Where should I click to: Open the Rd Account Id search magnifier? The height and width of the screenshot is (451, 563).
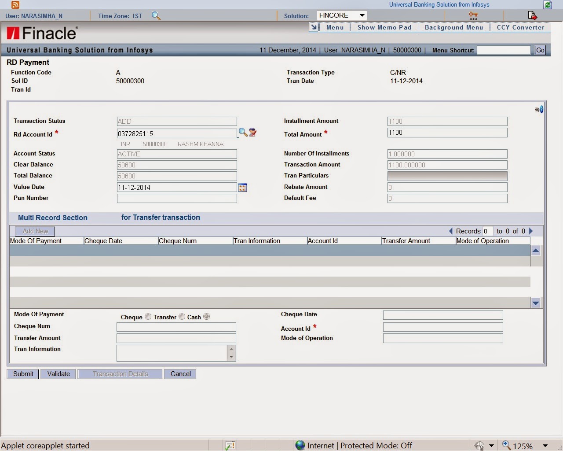[243, 132]
